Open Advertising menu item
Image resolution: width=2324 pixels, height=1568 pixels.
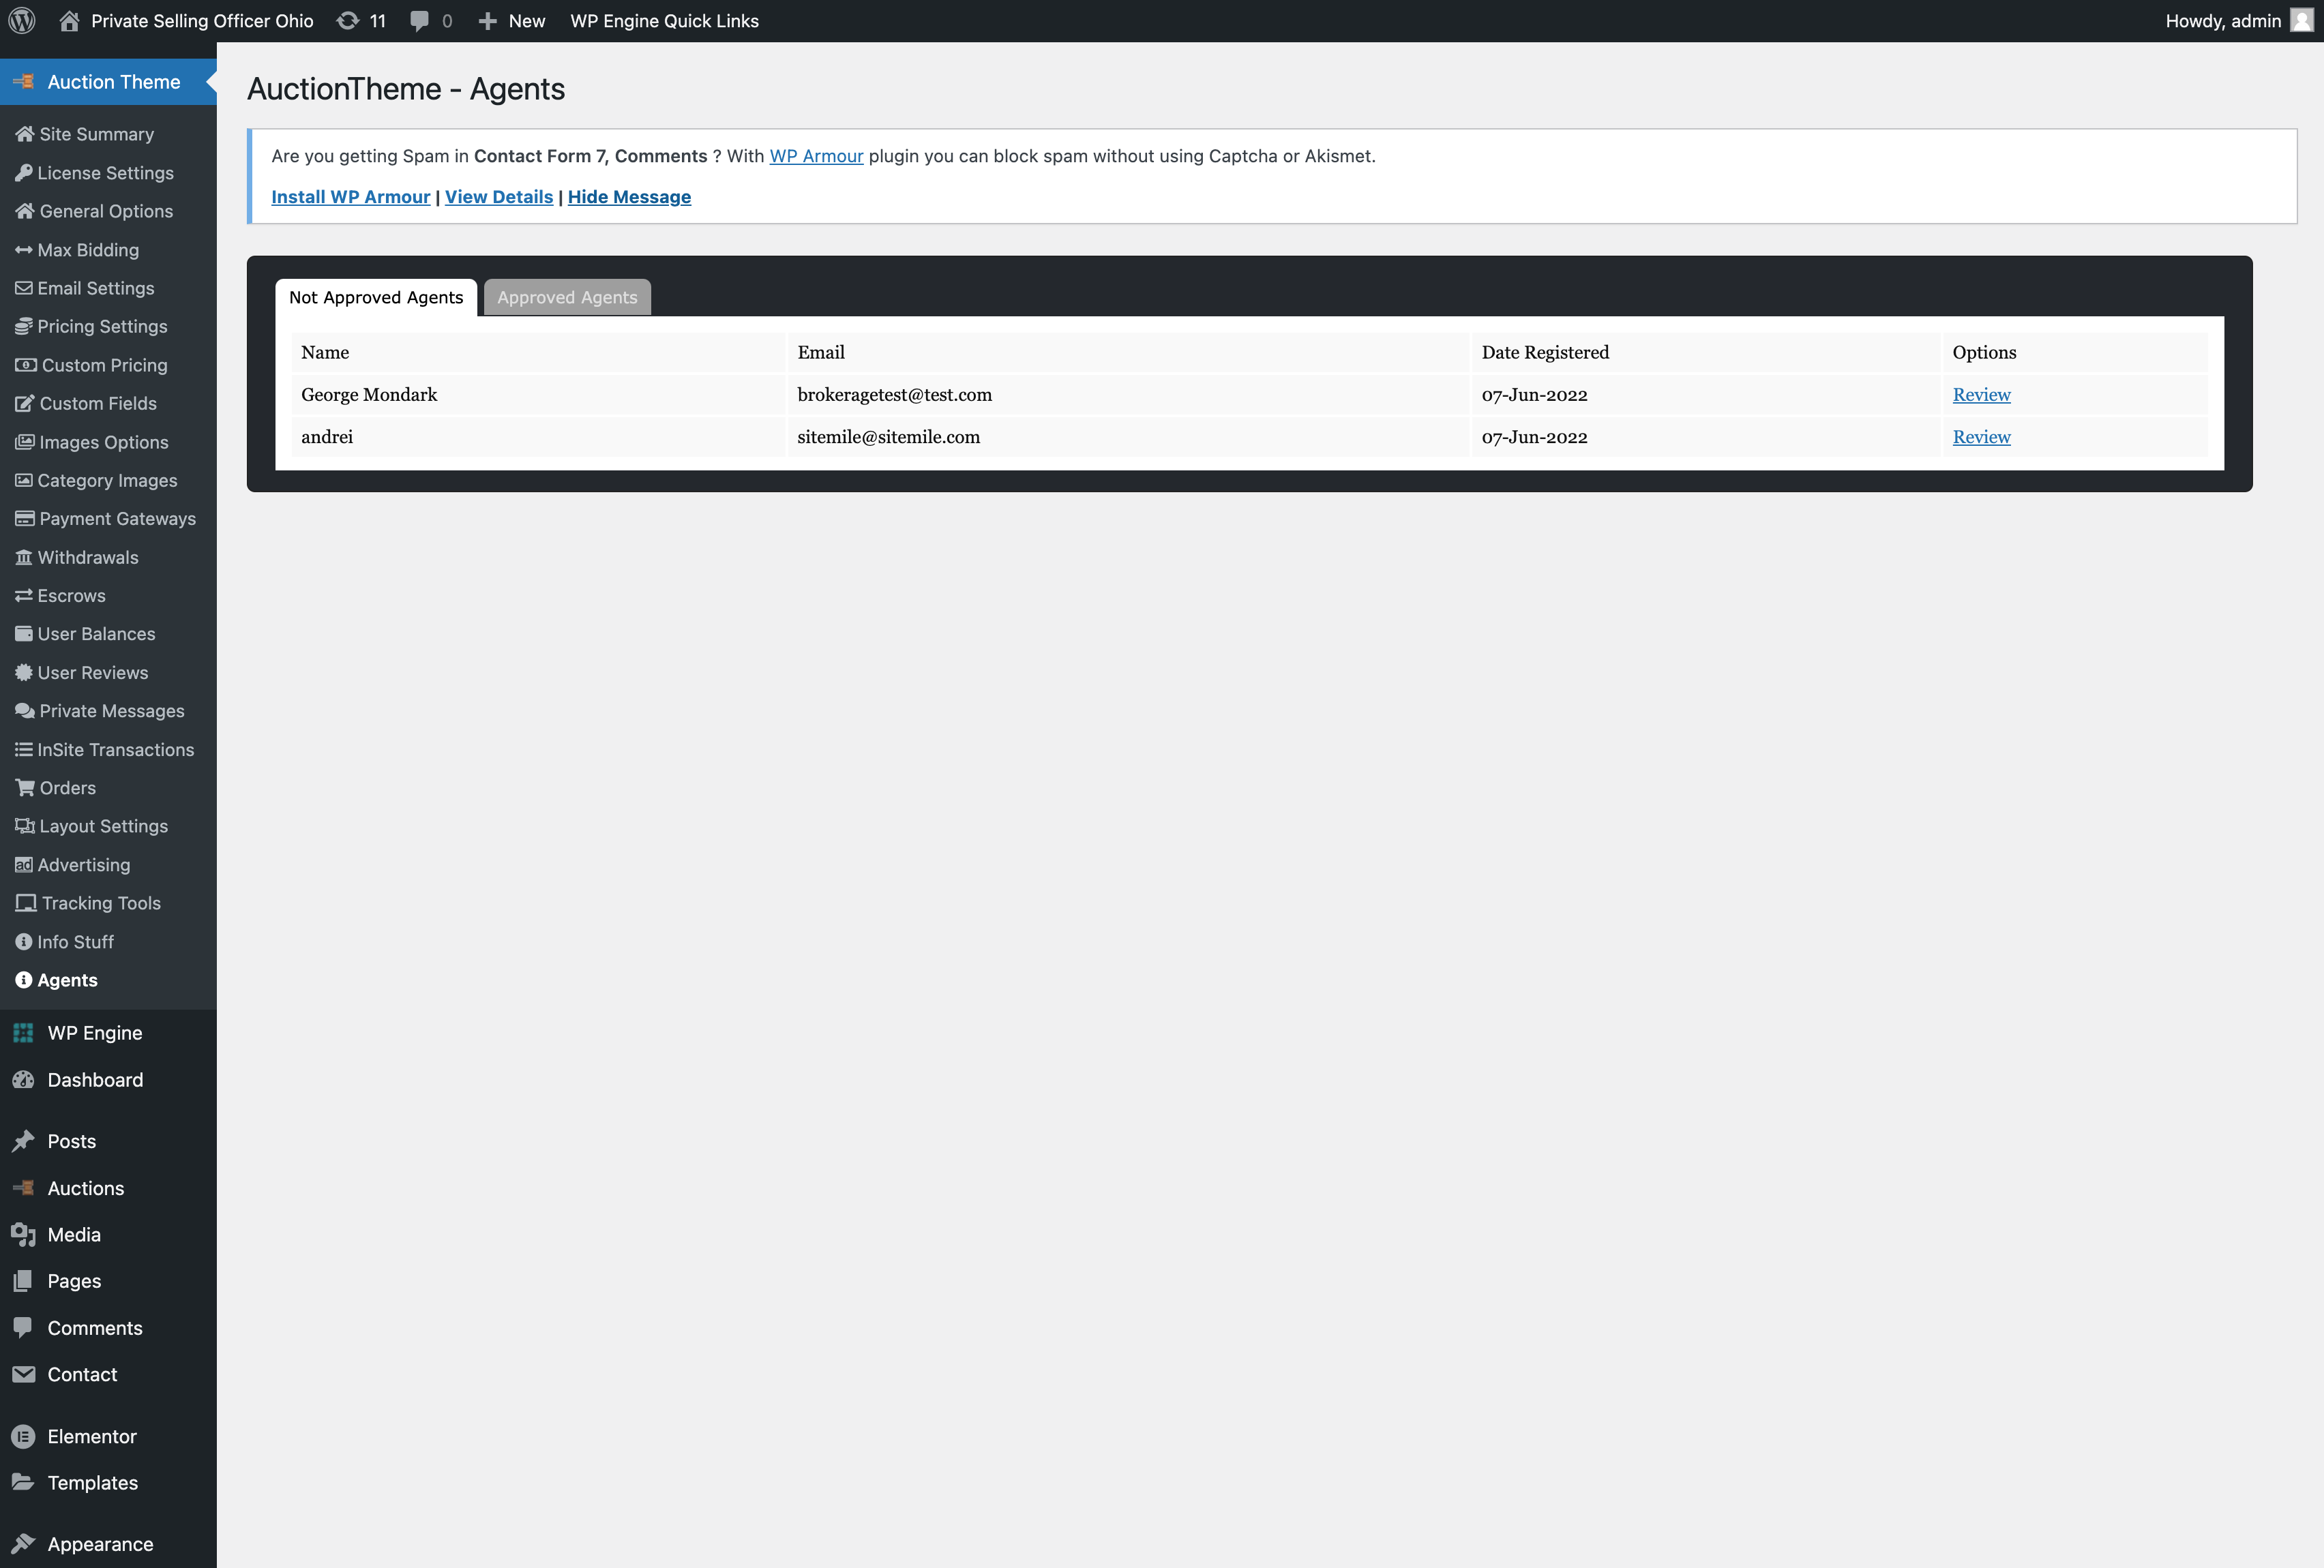pyautogui.click(x=83, y=864)
